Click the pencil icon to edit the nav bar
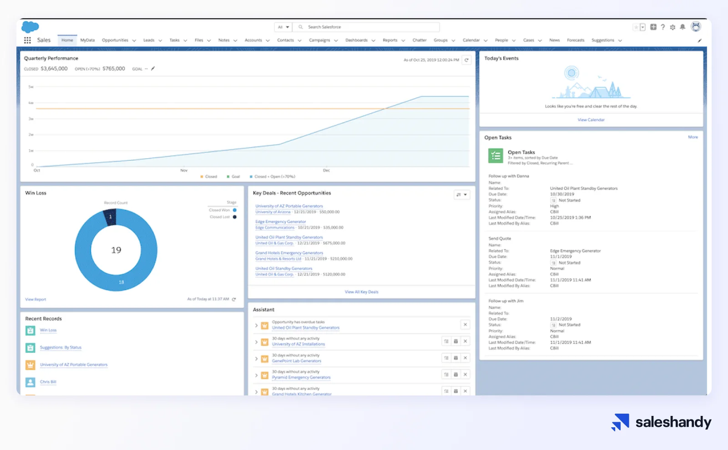 pos(699,40)
